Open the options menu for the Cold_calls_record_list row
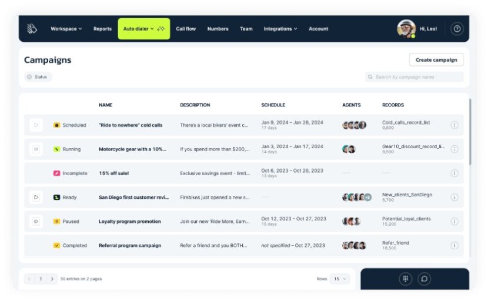This screenshot has height=301, width=488. point(454,125)
